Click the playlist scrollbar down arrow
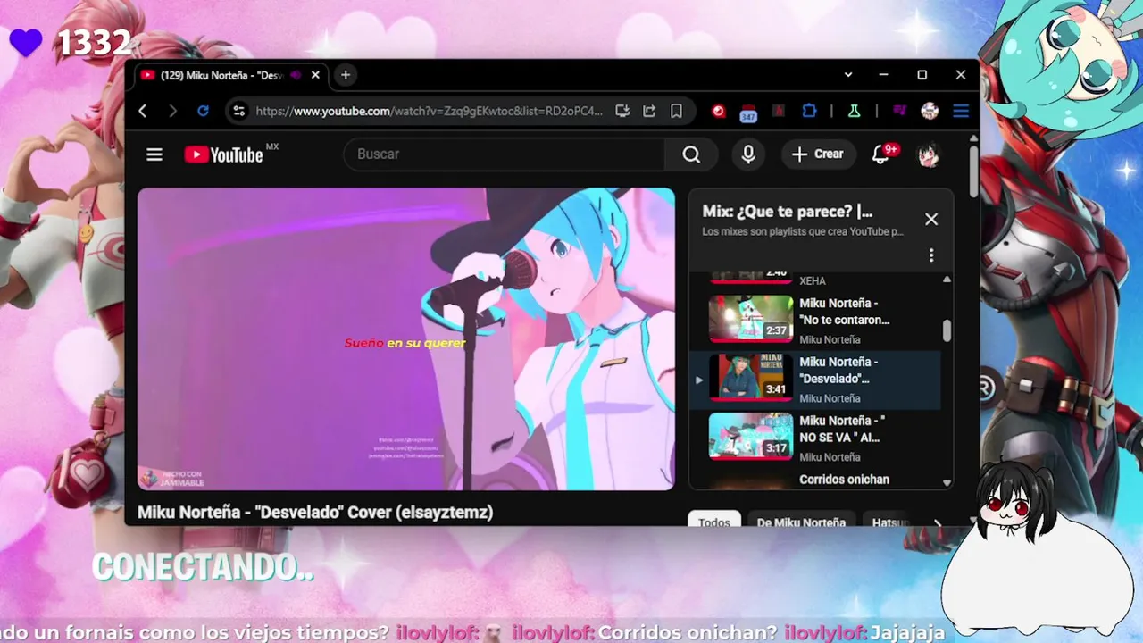Image resolution: width=1143 pixels, height=643 pixels. tap(947, 483)
